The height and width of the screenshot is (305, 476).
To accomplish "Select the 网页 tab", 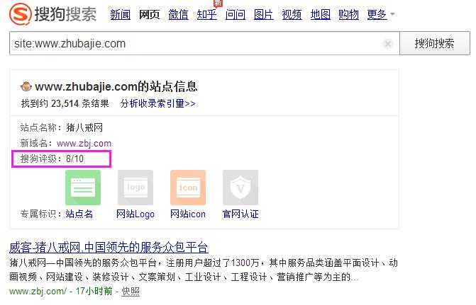I will tap(149, 15).
